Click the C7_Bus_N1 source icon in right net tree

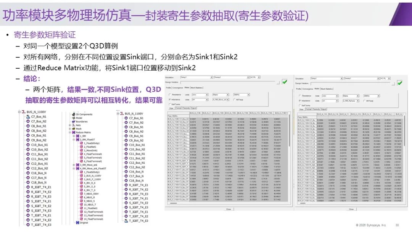pos(126,118)
